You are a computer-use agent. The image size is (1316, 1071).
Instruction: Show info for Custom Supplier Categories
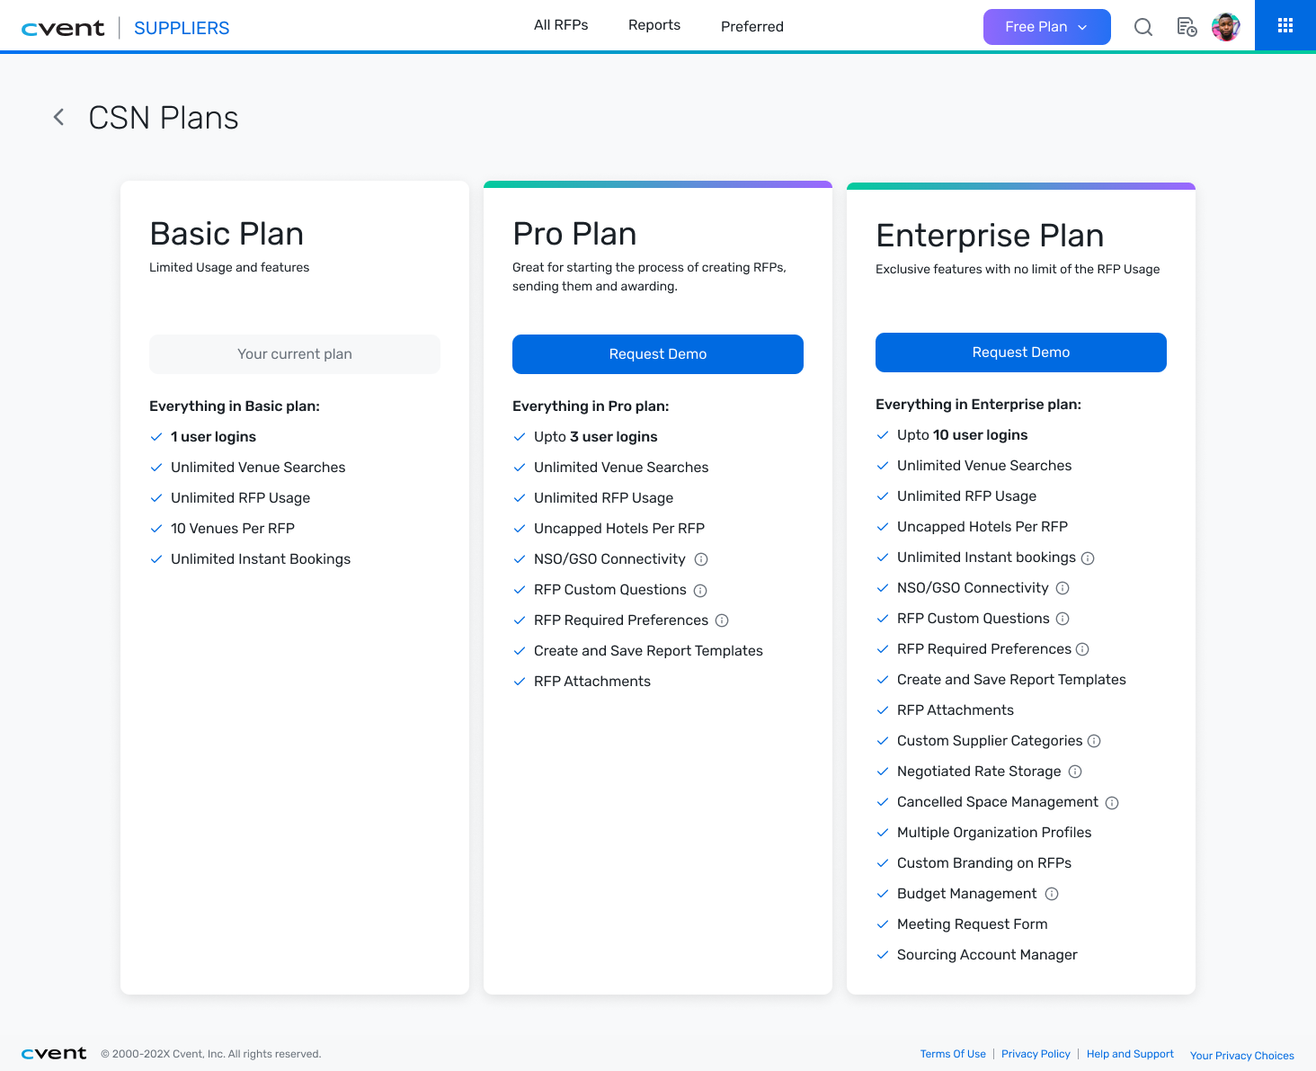coord(1094,741)
